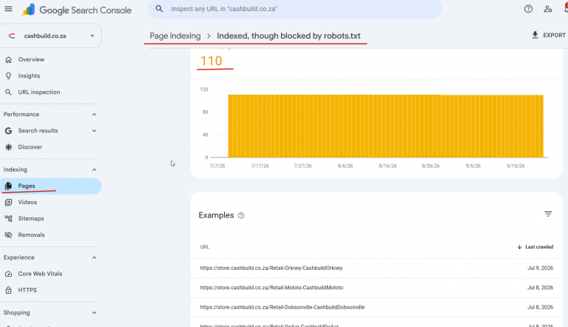Open users and permissions icon

(548, 9)
